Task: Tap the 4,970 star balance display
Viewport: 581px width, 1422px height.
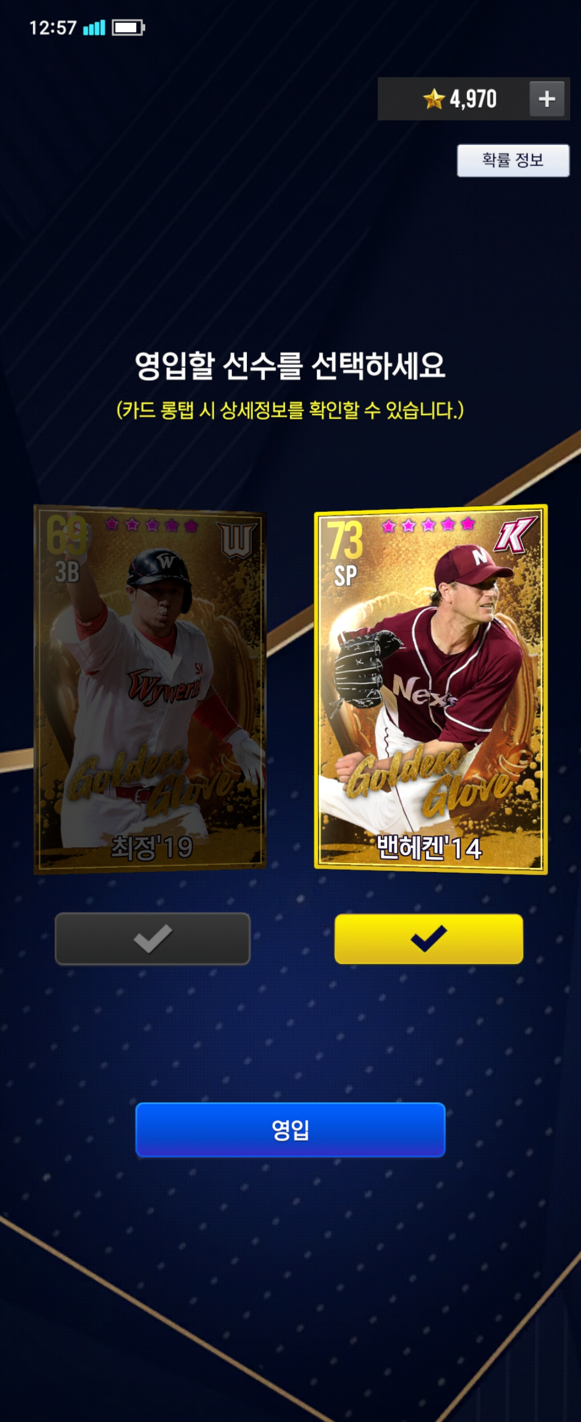Action: [473, 99]
